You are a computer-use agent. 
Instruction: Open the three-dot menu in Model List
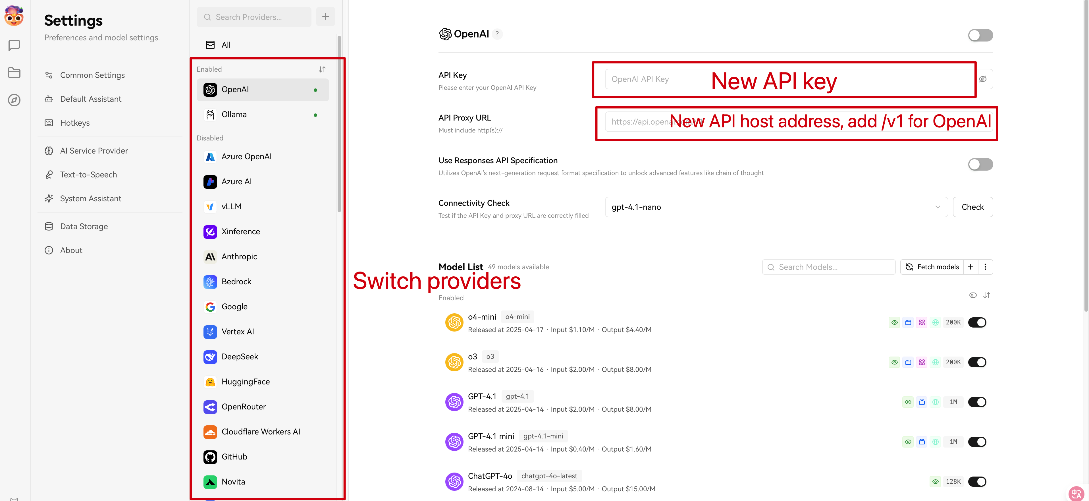click(x=986, y=267)
